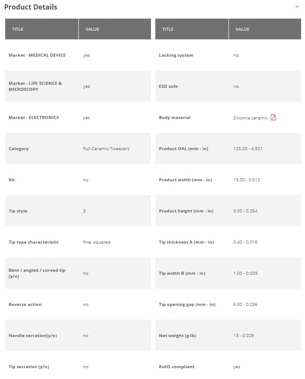Select the Locking system label
305x379 pixels.
pos(176,55)
